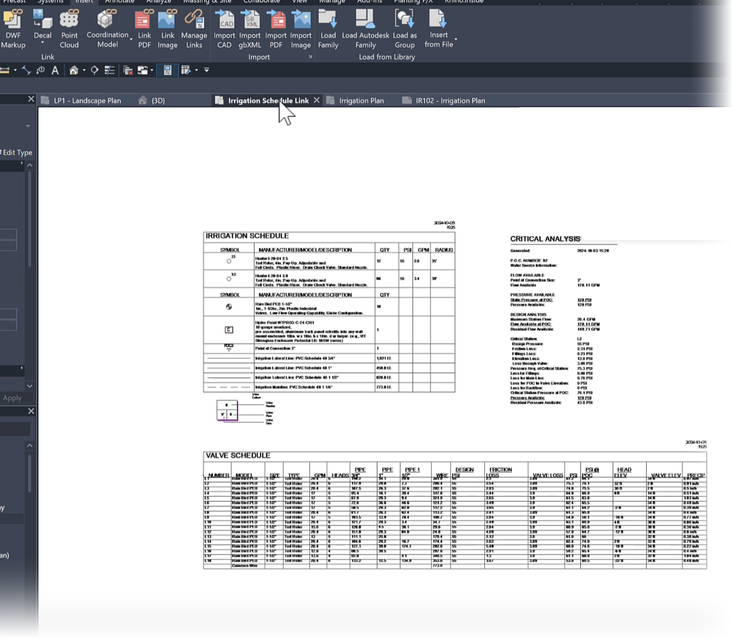The width and height of the screenshot is (732, 643).
Task: Open the Import panel dialog launcher arrow
Action: [x=310, y=57]
